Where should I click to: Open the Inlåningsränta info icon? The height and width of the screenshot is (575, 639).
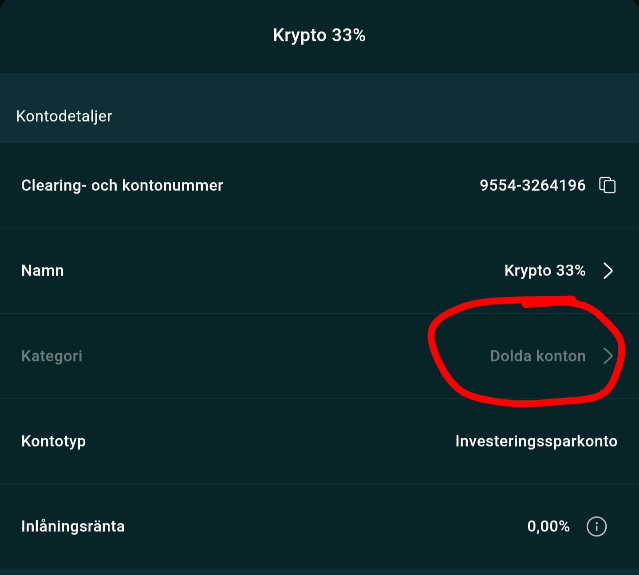pos(596,526)
